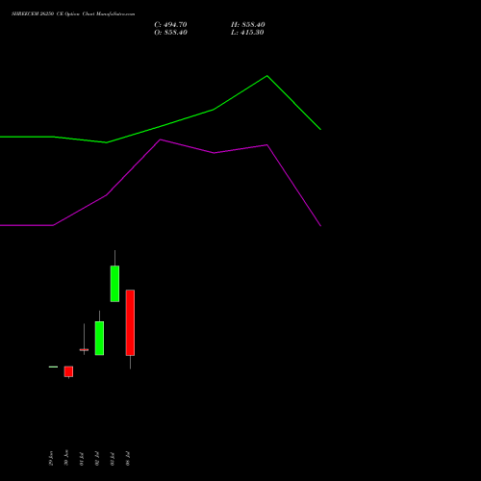Click the green candlestick for 02 Jul
The image size is (481, 481).
(99, 338)
